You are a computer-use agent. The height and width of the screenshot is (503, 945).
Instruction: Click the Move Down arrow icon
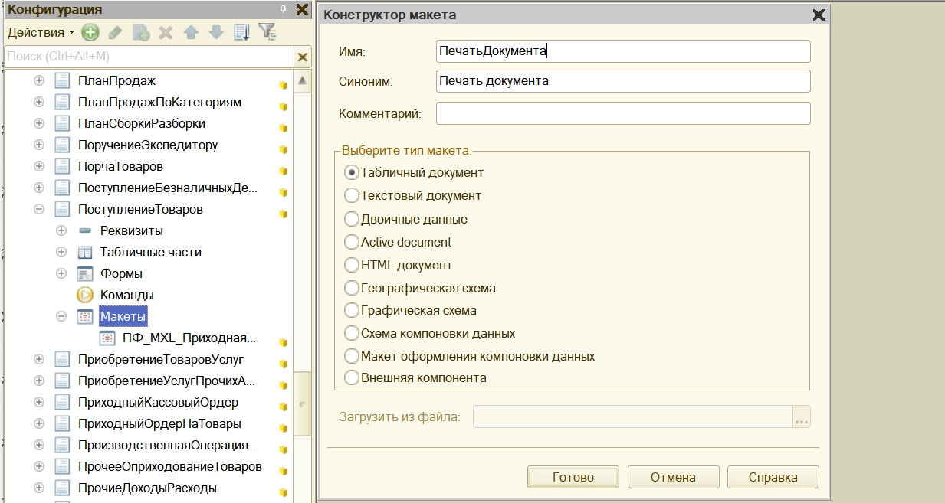coord(216,32)
